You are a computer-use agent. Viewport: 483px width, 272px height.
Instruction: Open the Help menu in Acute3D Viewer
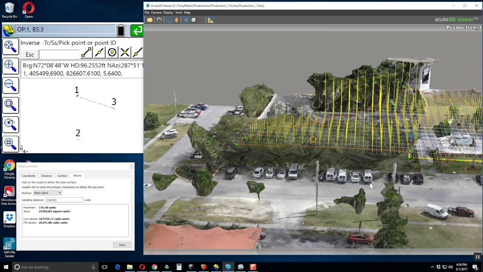(187, 12)
